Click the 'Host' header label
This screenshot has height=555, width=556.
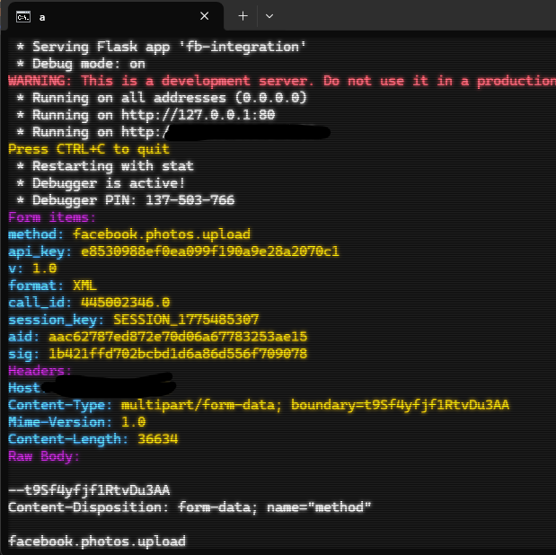click(23, 388)
